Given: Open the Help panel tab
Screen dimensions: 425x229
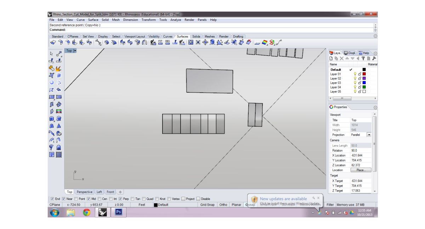Looking at the screenshot, I should (x=364, y=53).
